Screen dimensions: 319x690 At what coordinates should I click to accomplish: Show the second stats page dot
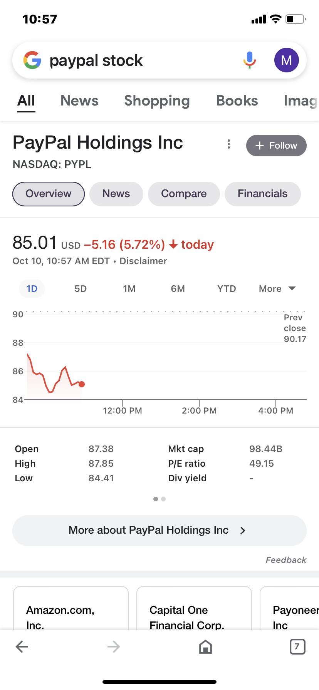[163, 499]
